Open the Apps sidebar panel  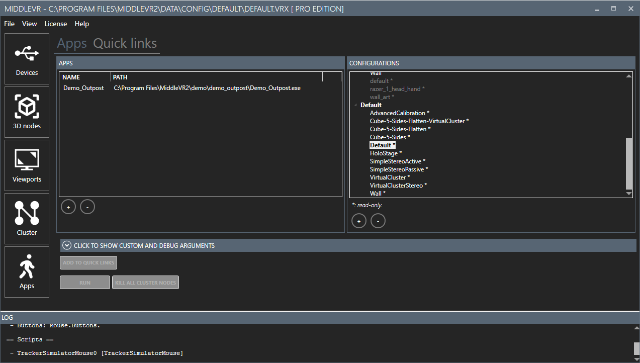27,272
